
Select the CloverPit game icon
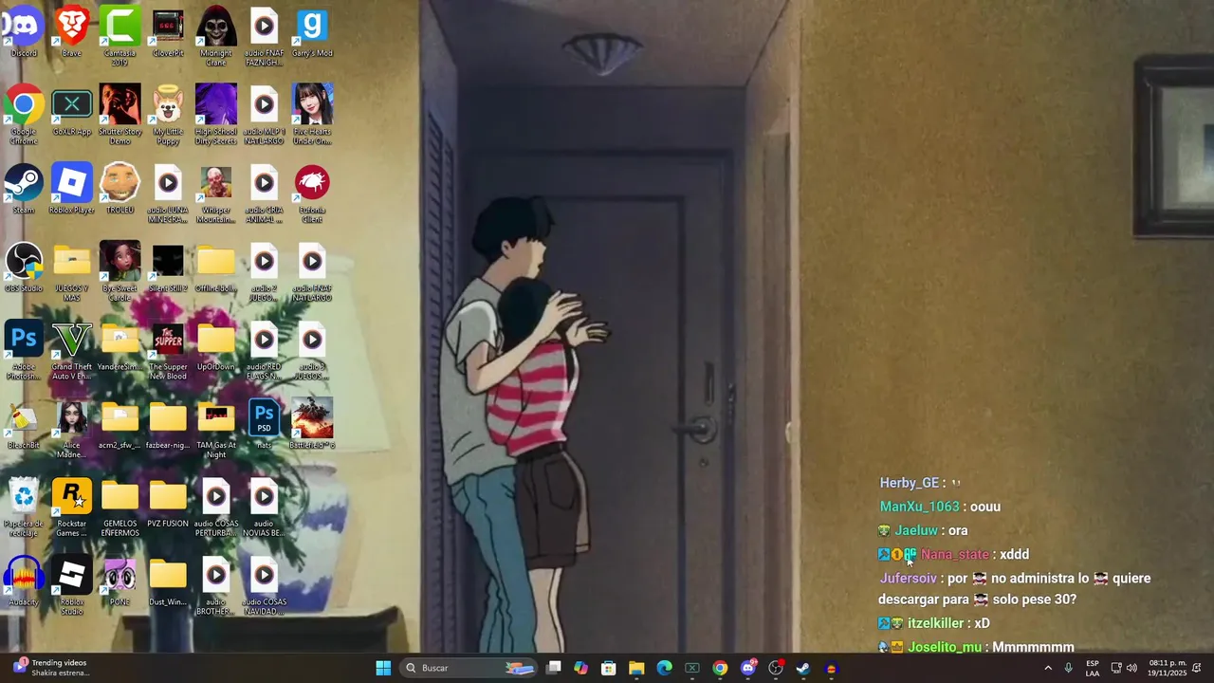pos(168,33)
